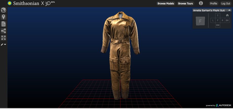Select the BK back view face
233x109 pixels.
227,20
